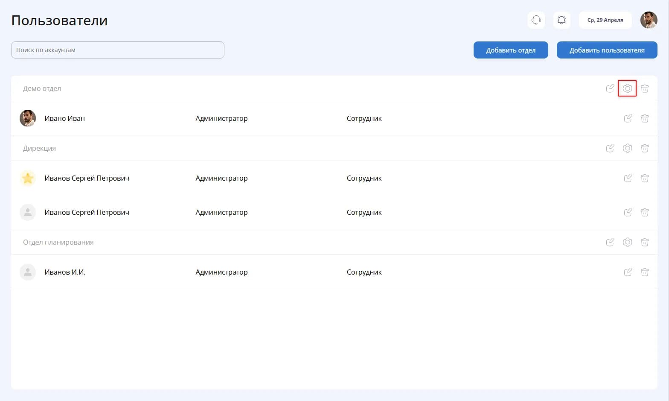The image size is (669, 401).
Task: Click the gray avatar of Иванов И.И.
Action: pos(28,272)
